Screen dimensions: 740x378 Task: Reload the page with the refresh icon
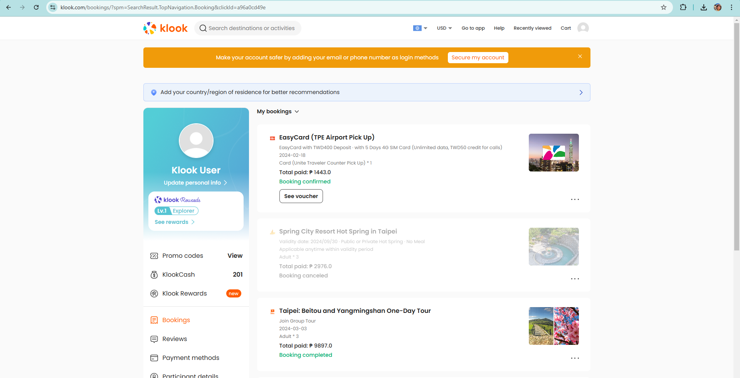point(36,7)
